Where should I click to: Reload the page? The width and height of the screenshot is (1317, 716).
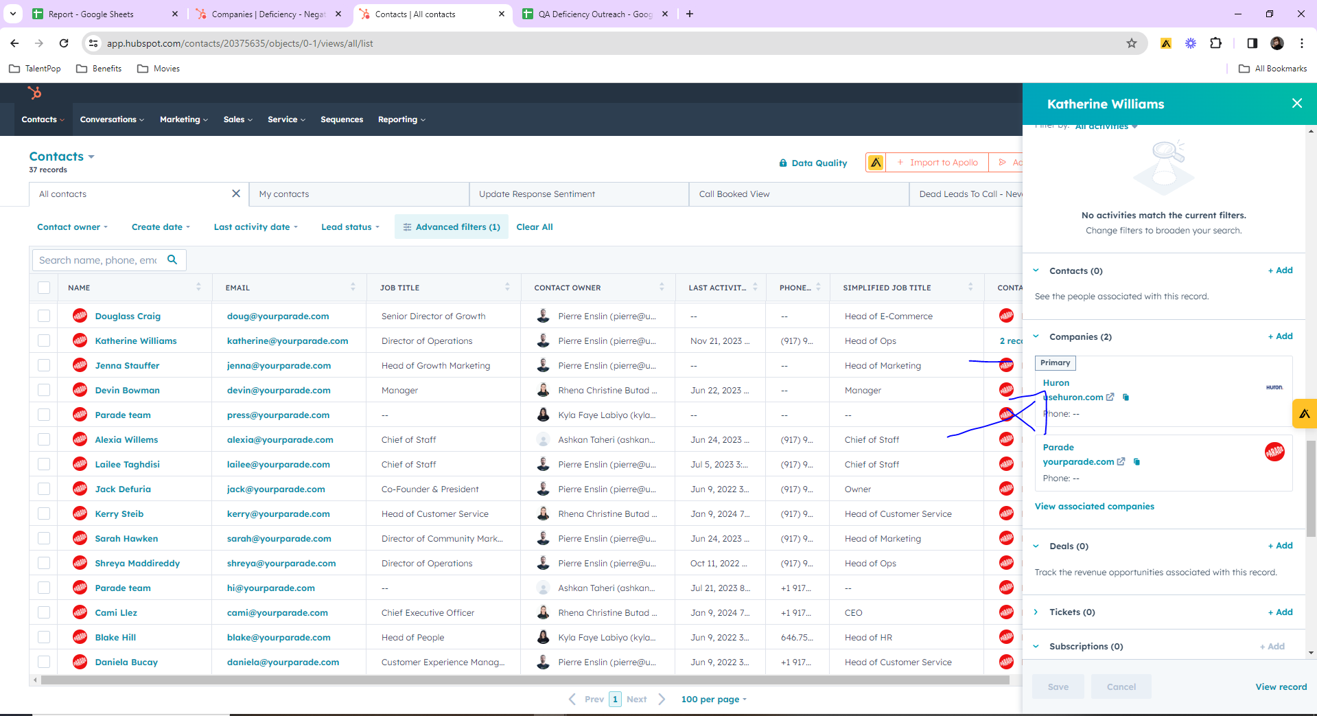[64, 43]
